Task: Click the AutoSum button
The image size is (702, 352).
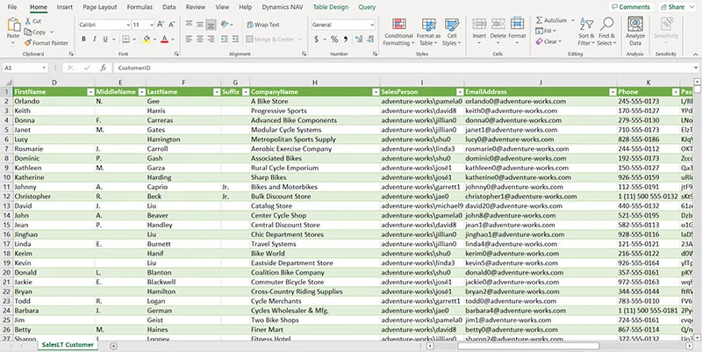Action: point(555,20)
